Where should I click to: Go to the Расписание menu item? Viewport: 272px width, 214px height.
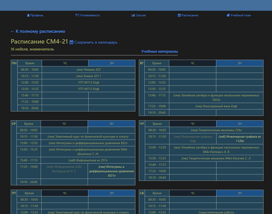[190, 15]
